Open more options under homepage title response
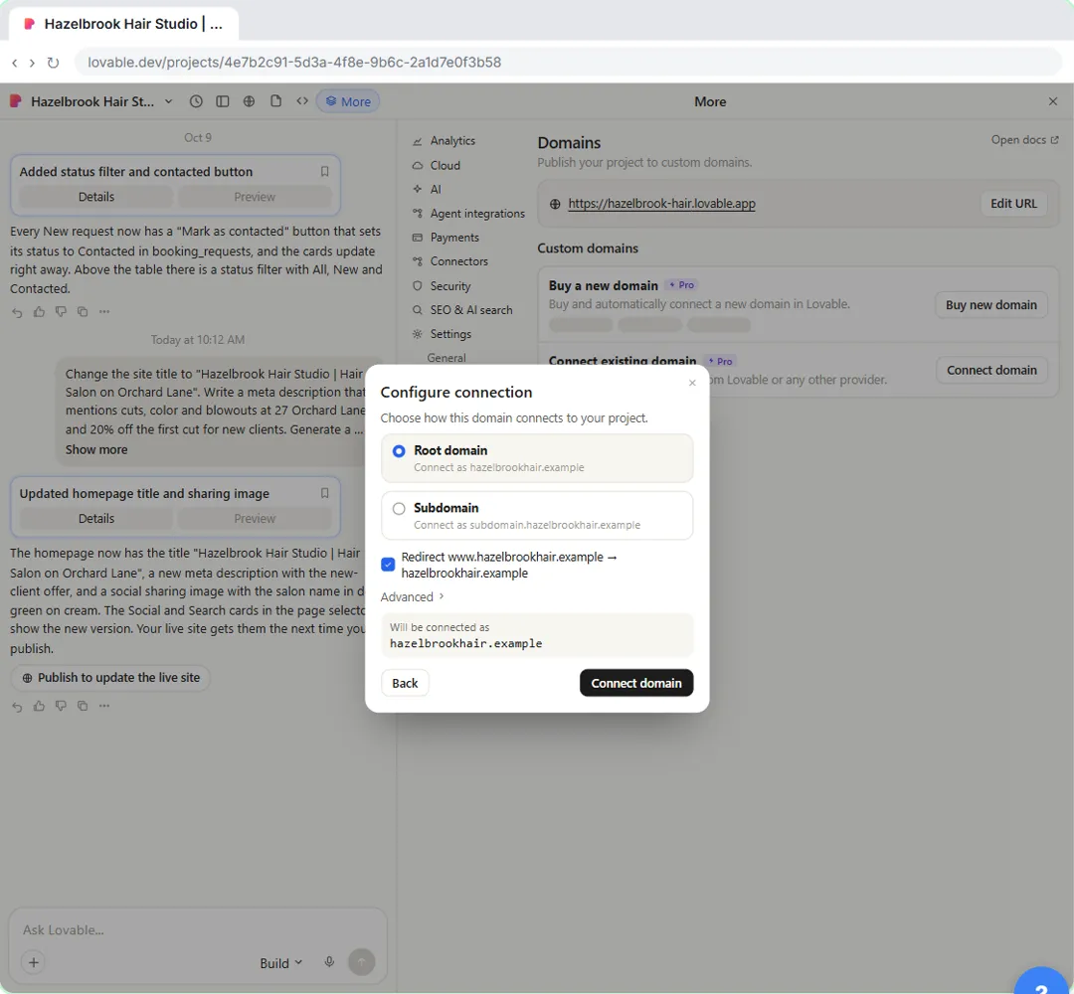This screenshot has height=994, width=1074. coord(104,706)
